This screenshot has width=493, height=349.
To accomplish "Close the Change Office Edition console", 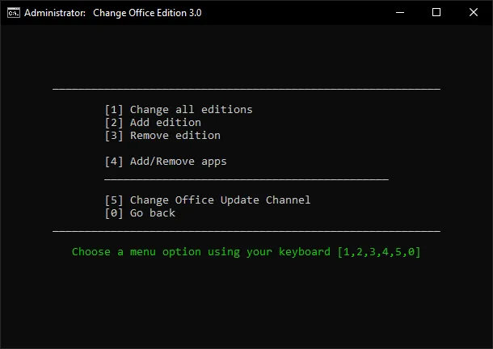I will point(474,13).
